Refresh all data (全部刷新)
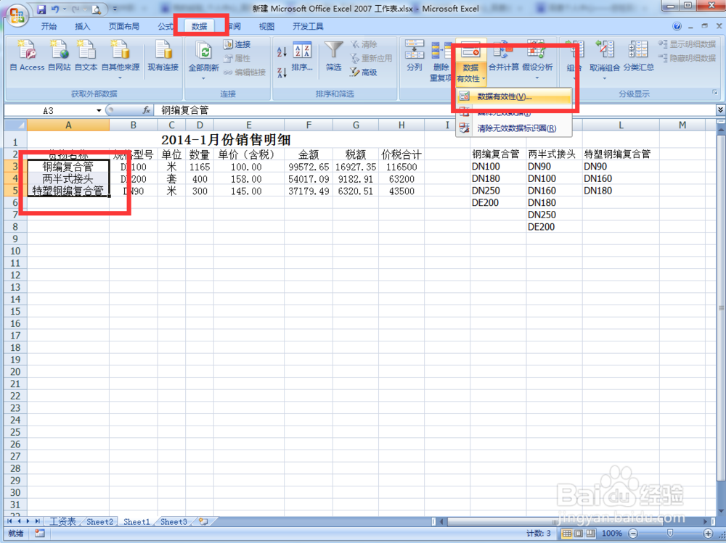Viewport: 726px width, 543px height. [x=204, y=59]
